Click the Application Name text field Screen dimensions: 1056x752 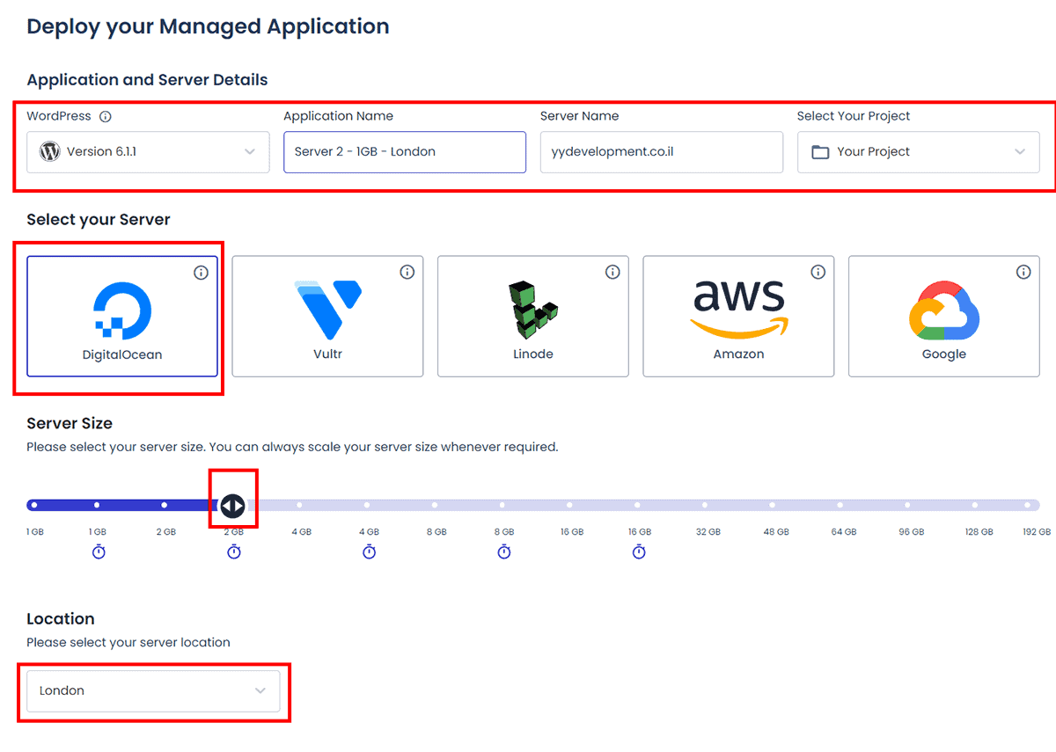[x=405, y=152]
